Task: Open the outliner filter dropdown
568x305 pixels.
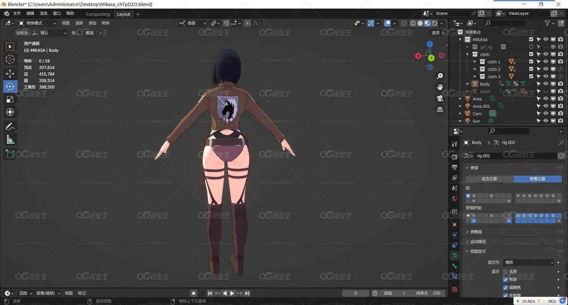Action: click(x=549, y=23)
